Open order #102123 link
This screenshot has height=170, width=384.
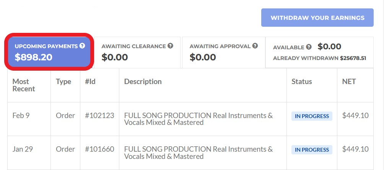(x=99, y=115)
